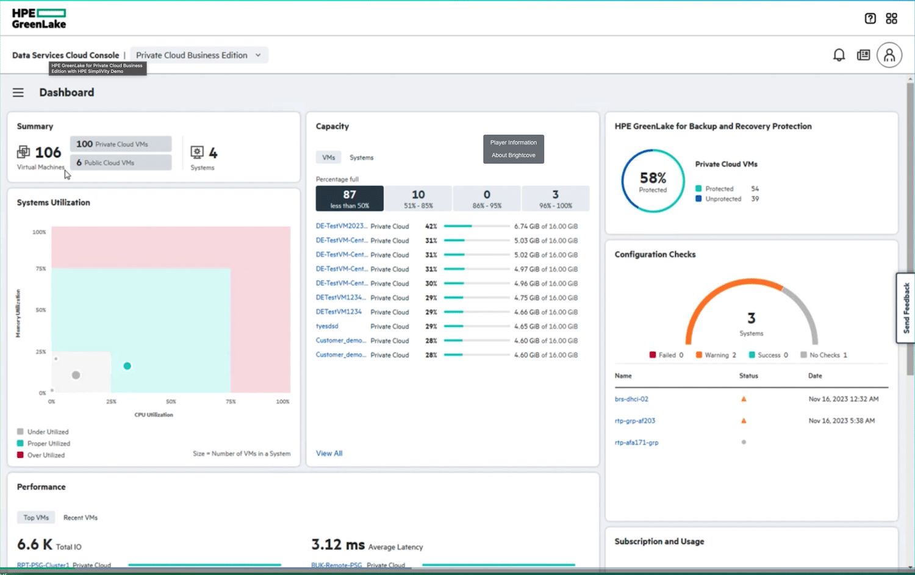Click the No Checks grey legend swatch
The height and width of the screenshot is (575, 915).
[x=804, y=355]
